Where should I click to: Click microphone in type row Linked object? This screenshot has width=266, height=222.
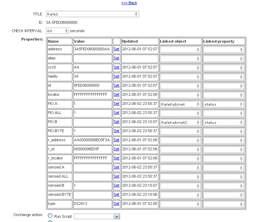[x=198, y=204]
